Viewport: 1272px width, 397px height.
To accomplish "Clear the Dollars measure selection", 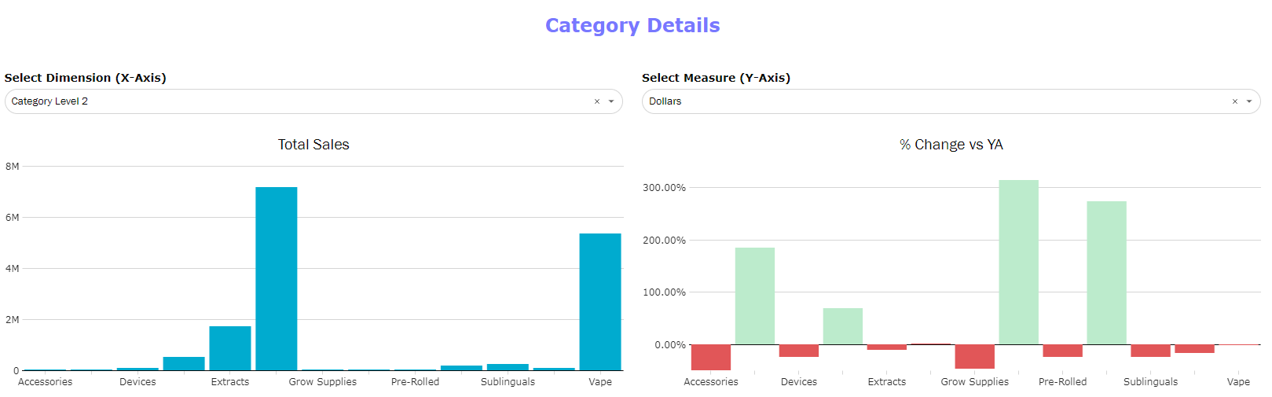I will coord(1234,101).
